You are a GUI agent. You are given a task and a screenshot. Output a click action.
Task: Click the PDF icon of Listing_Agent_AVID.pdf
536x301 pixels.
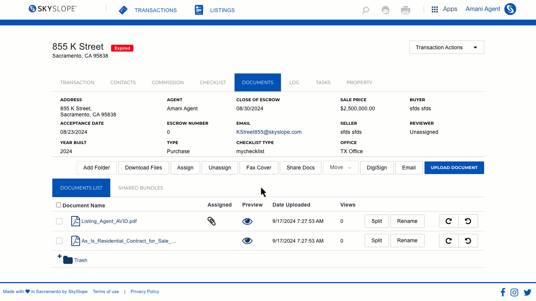point(75,221)
